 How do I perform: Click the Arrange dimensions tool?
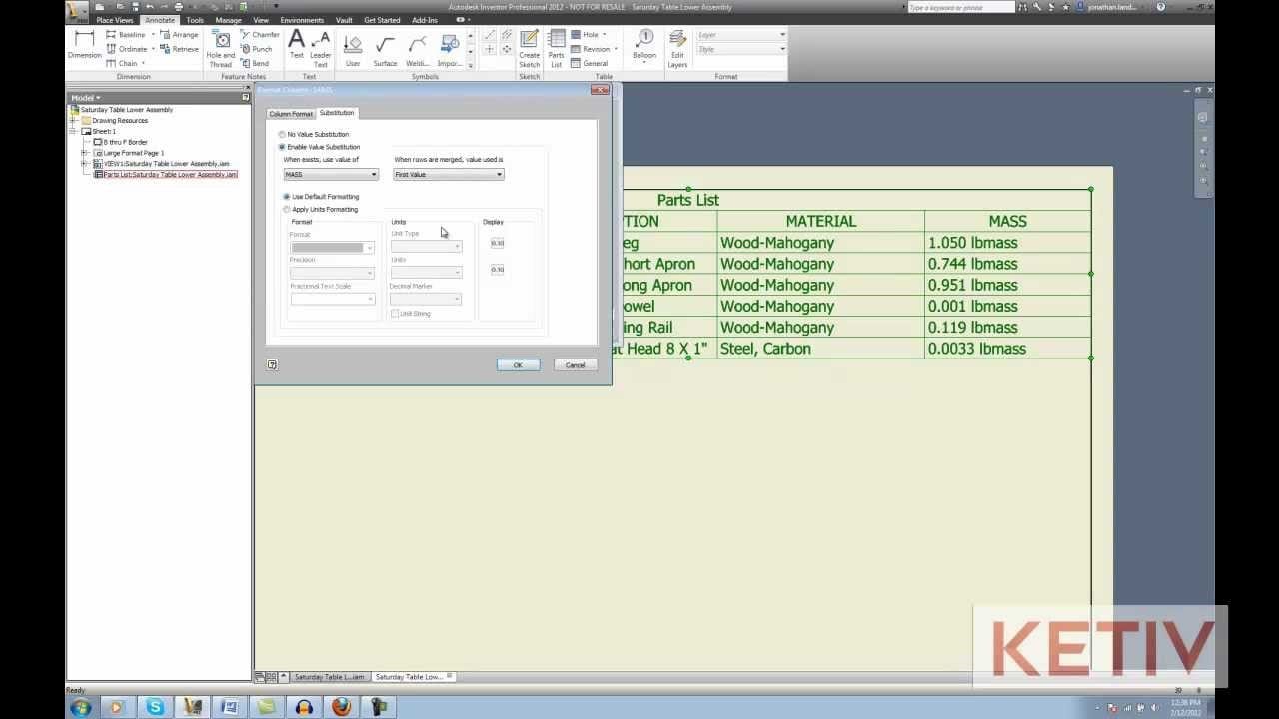[179, 35]
